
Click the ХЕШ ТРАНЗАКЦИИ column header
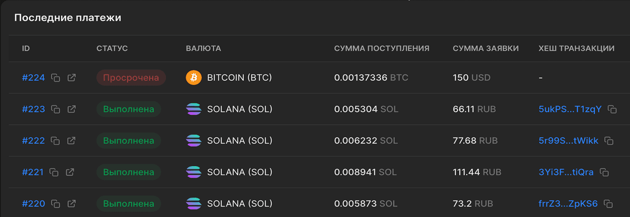576,49
